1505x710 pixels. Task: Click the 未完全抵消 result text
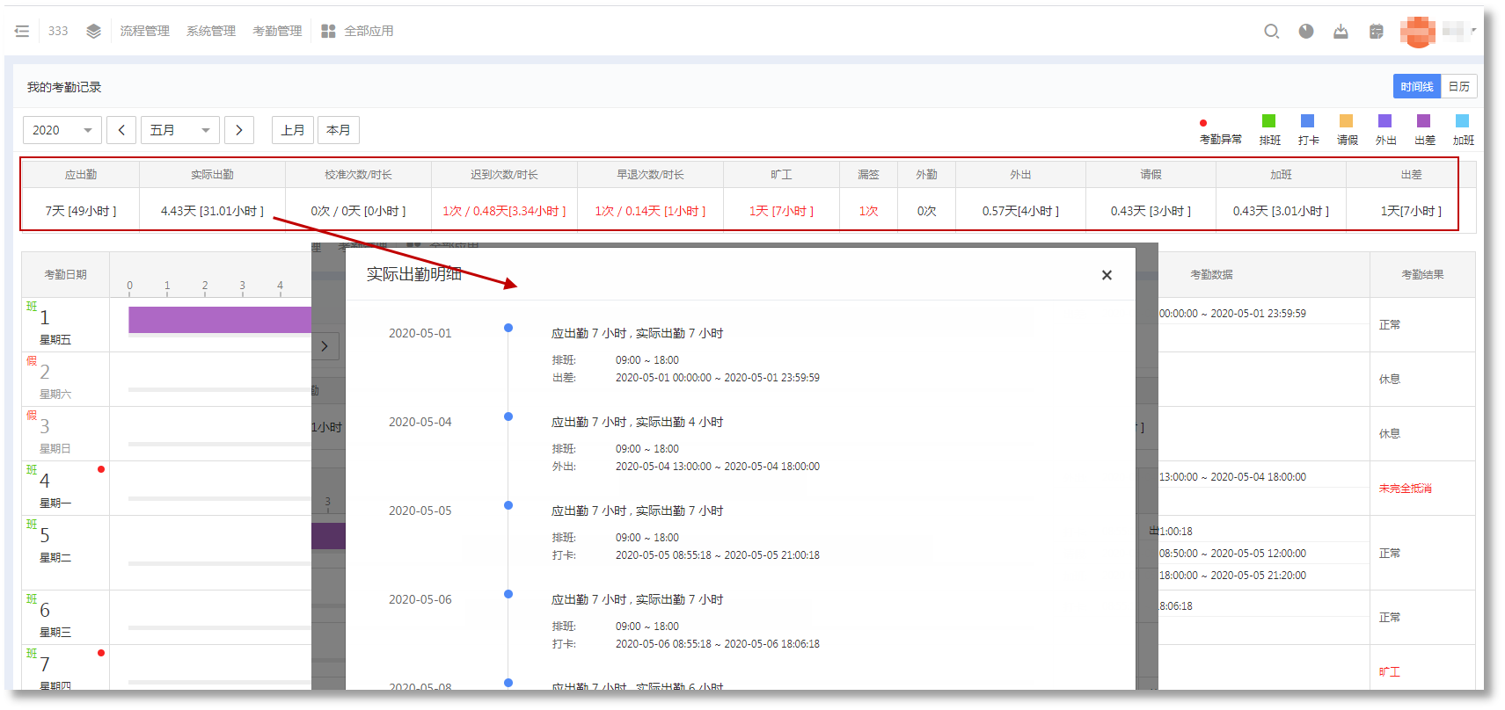click(1405, 489)
